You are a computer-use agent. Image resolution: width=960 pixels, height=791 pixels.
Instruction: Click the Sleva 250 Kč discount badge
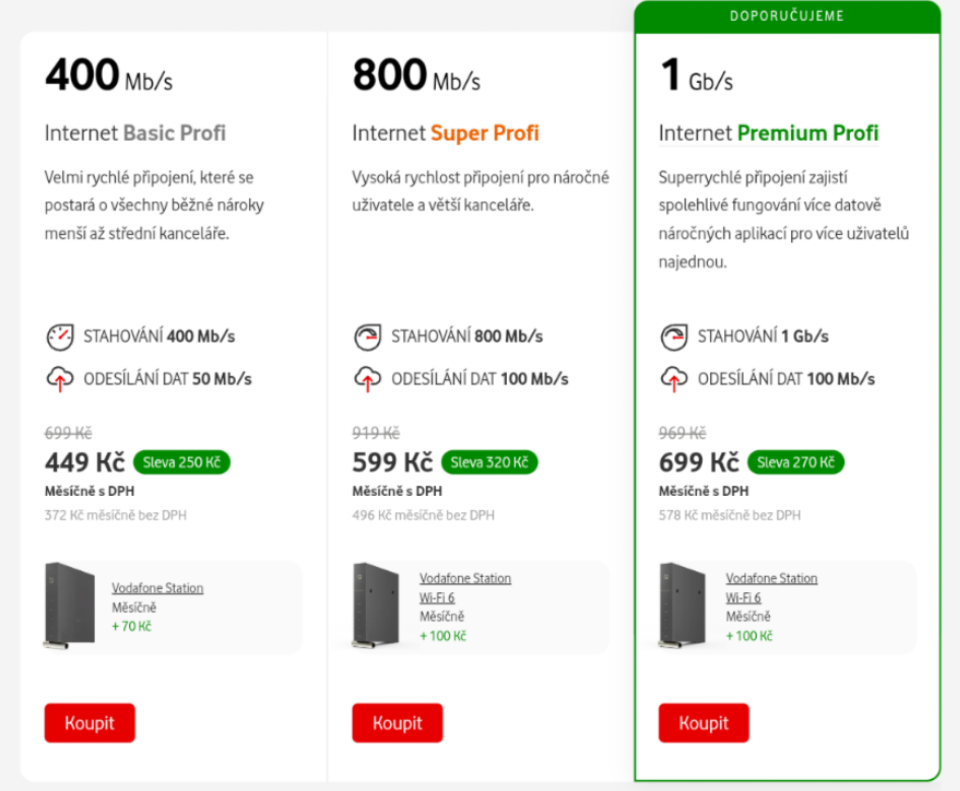[182, 463]
